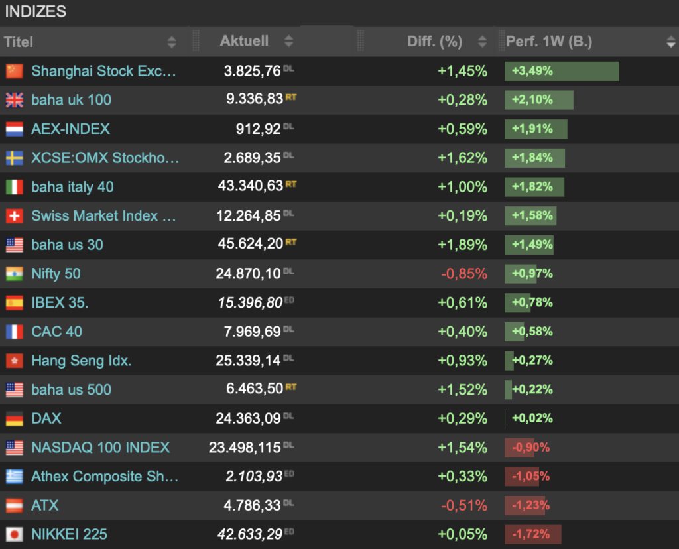Click the Greece flag beside Athex Composite

tap(15, 477)
